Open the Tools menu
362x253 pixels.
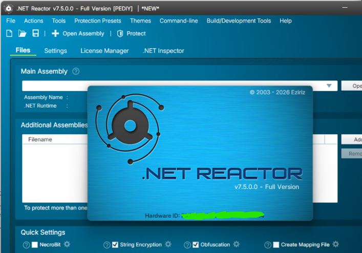(x=59, y=21)
